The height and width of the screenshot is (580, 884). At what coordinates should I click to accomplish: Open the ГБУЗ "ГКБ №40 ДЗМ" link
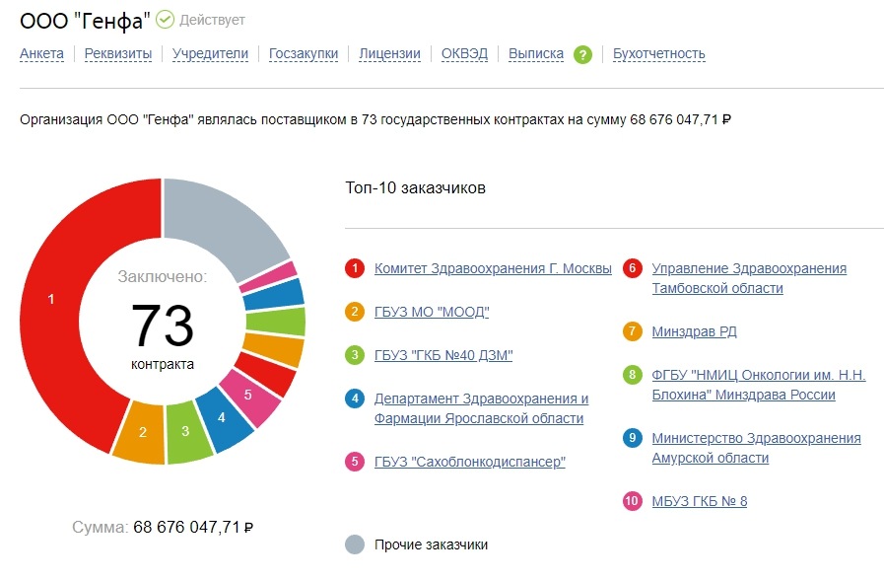[443, 355]
